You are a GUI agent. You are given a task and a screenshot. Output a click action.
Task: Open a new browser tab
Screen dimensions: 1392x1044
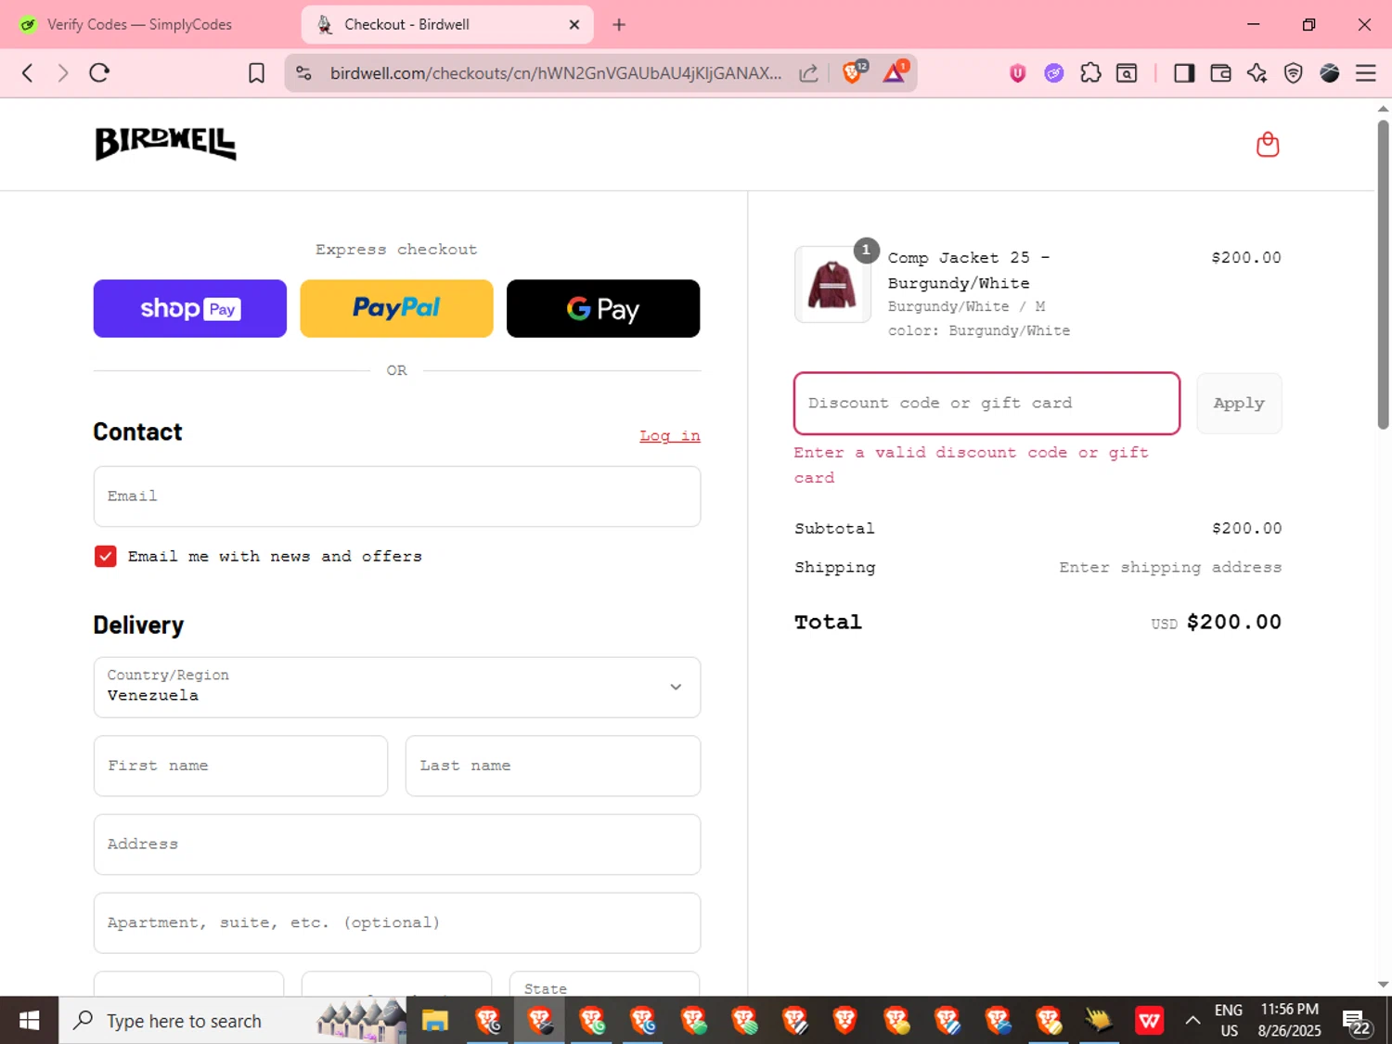[x=619, y=25]
